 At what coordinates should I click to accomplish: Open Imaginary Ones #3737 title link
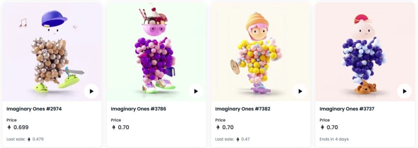click(x=347, y=109)
